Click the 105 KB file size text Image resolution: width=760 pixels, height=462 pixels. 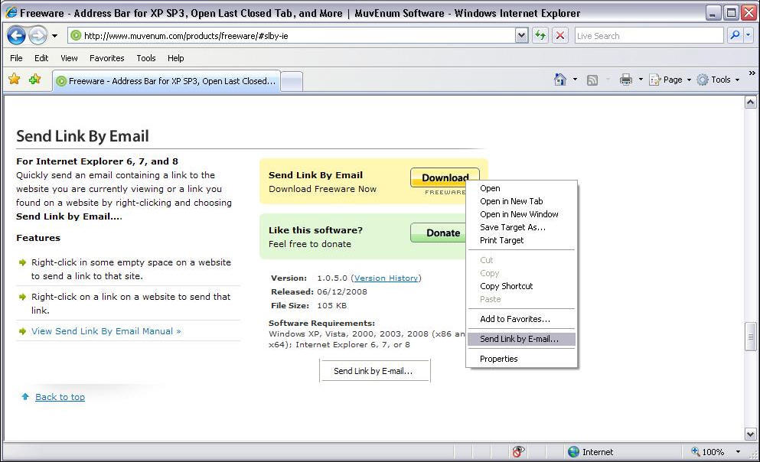(332, 306)
